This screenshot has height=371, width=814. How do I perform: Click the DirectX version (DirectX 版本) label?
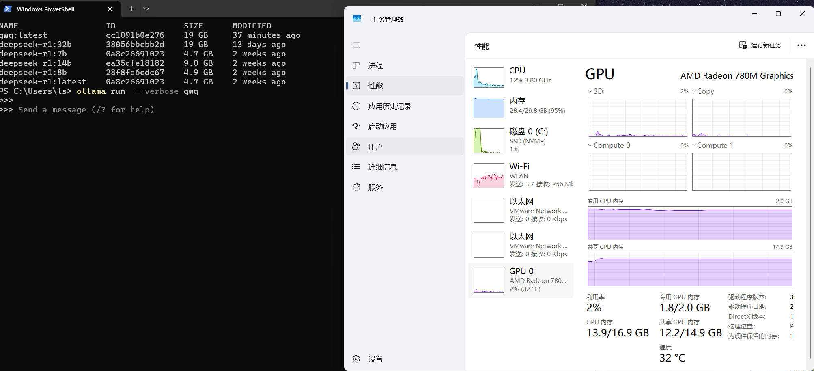[x=747, y=317]
